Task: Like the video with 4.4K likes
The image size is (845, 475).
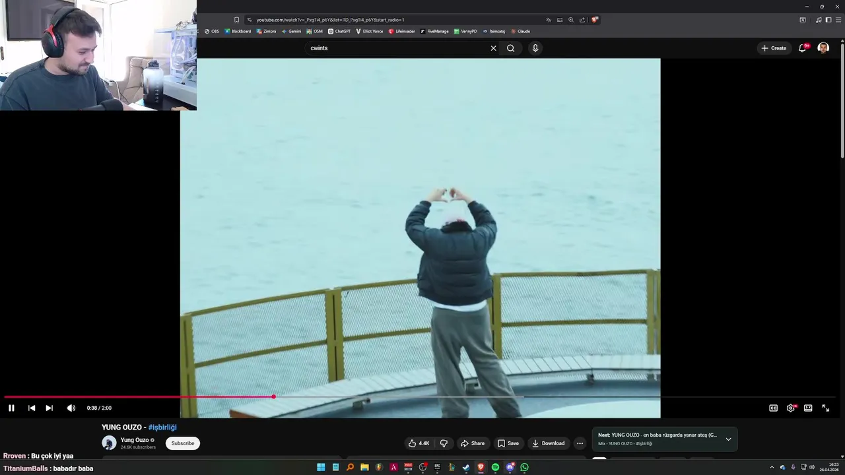Action: (x=419, y=443)
